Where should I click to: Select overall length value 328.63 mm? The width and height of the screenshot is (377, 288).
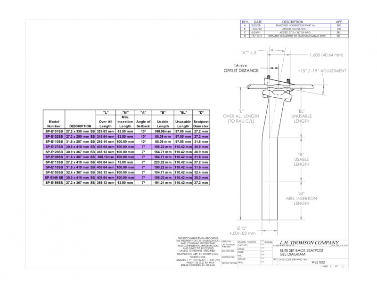(x=106, y=132)
